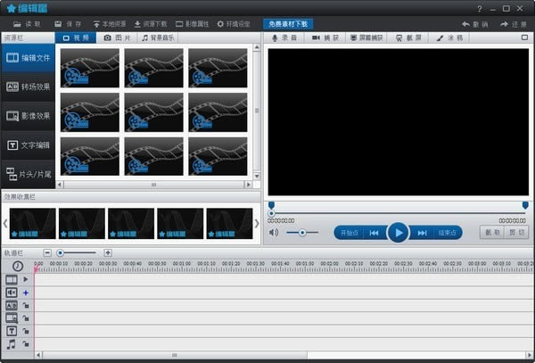The height and width of the screenshot is (363, 535).
Task: Click the timeline clock icon
Action: click(x=18, y=266)
